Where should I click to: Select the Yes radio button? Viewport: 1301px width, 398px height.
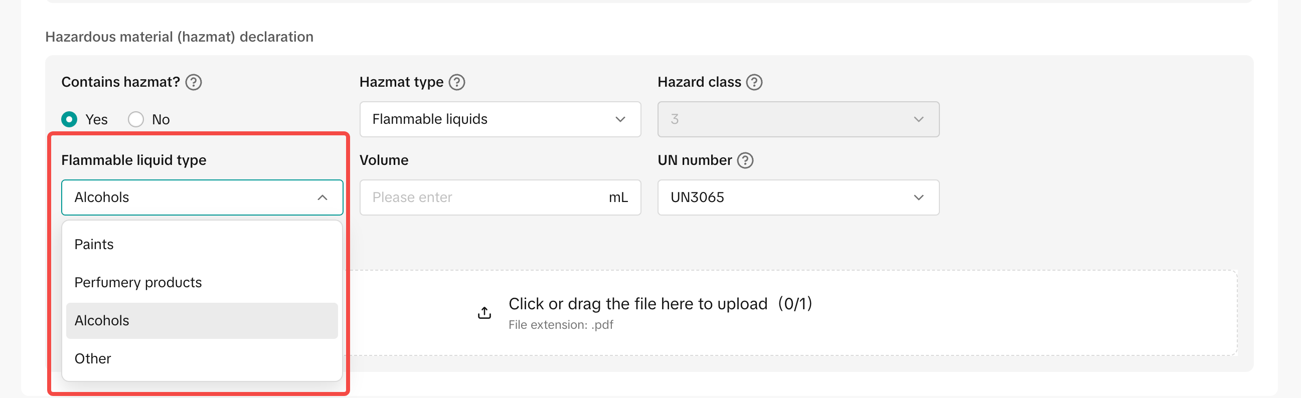pyautogui.click(x=70, y=119)
